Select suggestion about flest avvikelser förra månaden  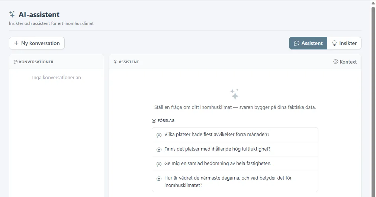(235, 135)
